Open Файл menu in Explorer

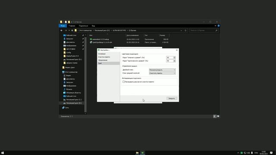(63, 26)
